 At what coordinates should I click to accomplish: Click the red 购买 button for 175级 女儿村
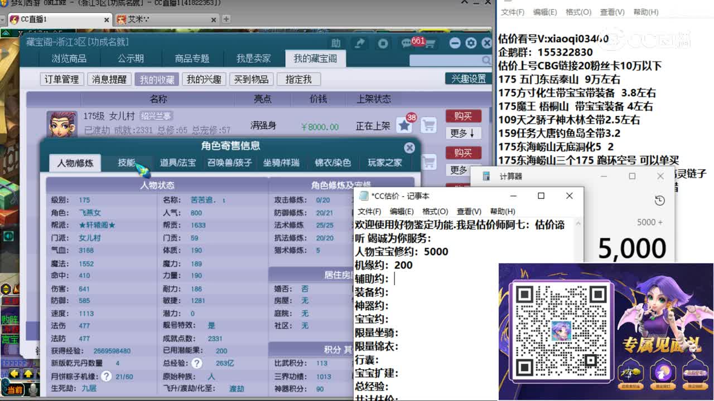463,116
